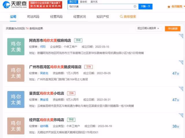Click the date 2022-09-15

(102, 47)
